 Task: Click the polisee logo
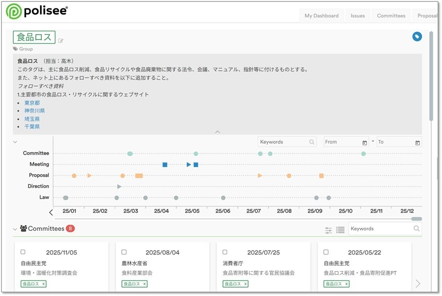tap(37, 12)
